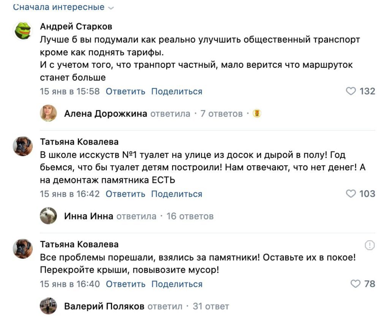389x330 pixels.
Task: Reply to Андрей Старков's comment
Action: click(x=125, y=91)
